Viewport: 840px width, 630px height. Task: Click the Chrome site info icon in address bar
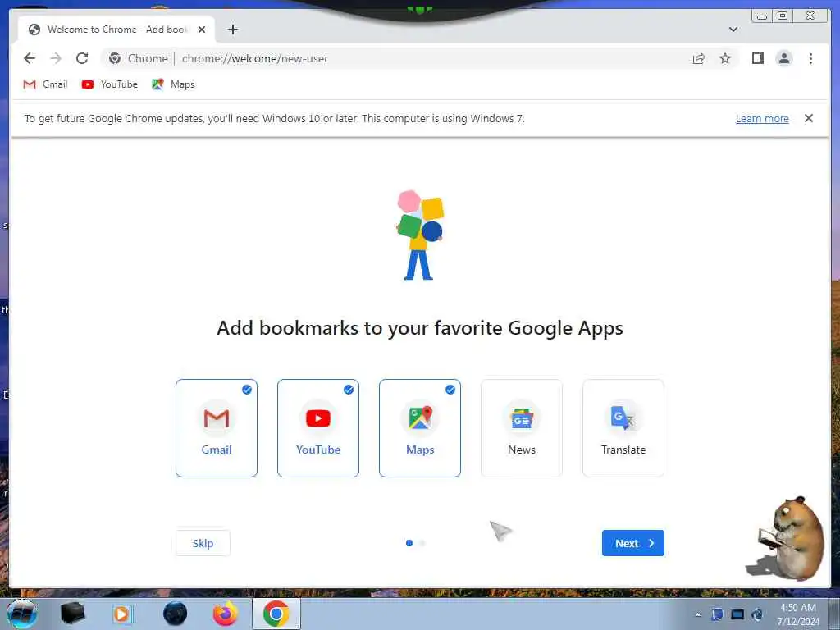pos(115,58)
